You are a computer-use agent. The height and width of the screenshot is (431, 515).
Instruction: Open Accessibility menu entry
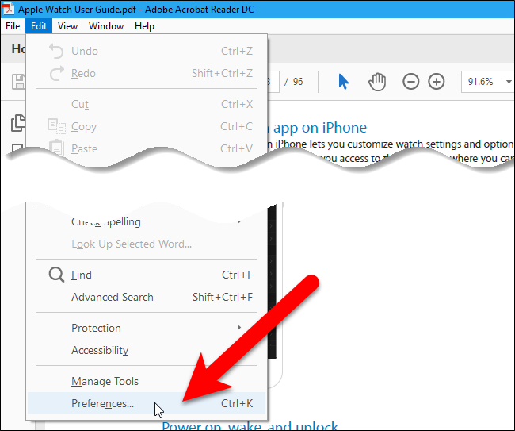pos(147,350)
